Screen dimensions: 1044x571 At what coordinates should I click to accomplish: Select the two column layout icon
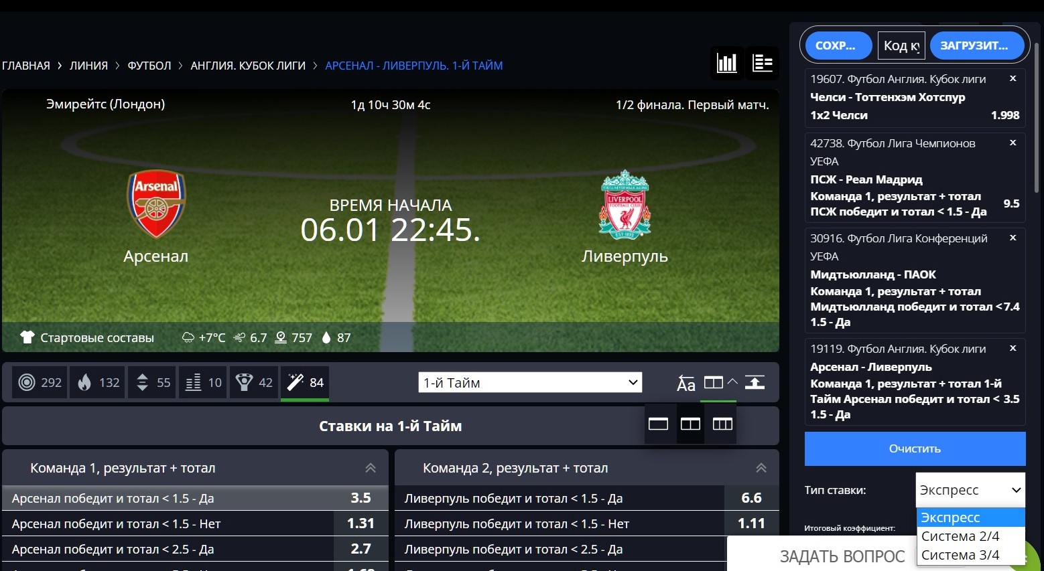point(690,424)
